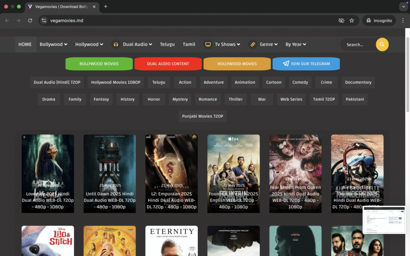The width and height of the screenshot is (410, 256).
Task: Select the Adventure category tag
Action: 214,82
